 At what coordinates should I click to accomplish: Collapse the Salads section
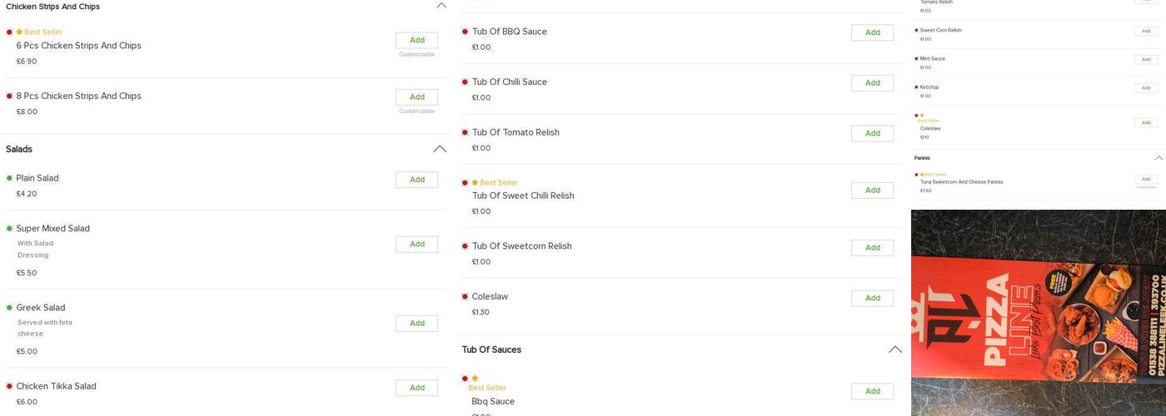pos(439,149)
